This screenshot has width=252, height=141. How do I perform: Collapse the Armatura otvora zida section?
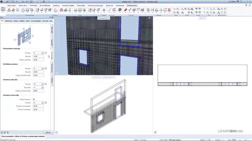pos(2,95)
